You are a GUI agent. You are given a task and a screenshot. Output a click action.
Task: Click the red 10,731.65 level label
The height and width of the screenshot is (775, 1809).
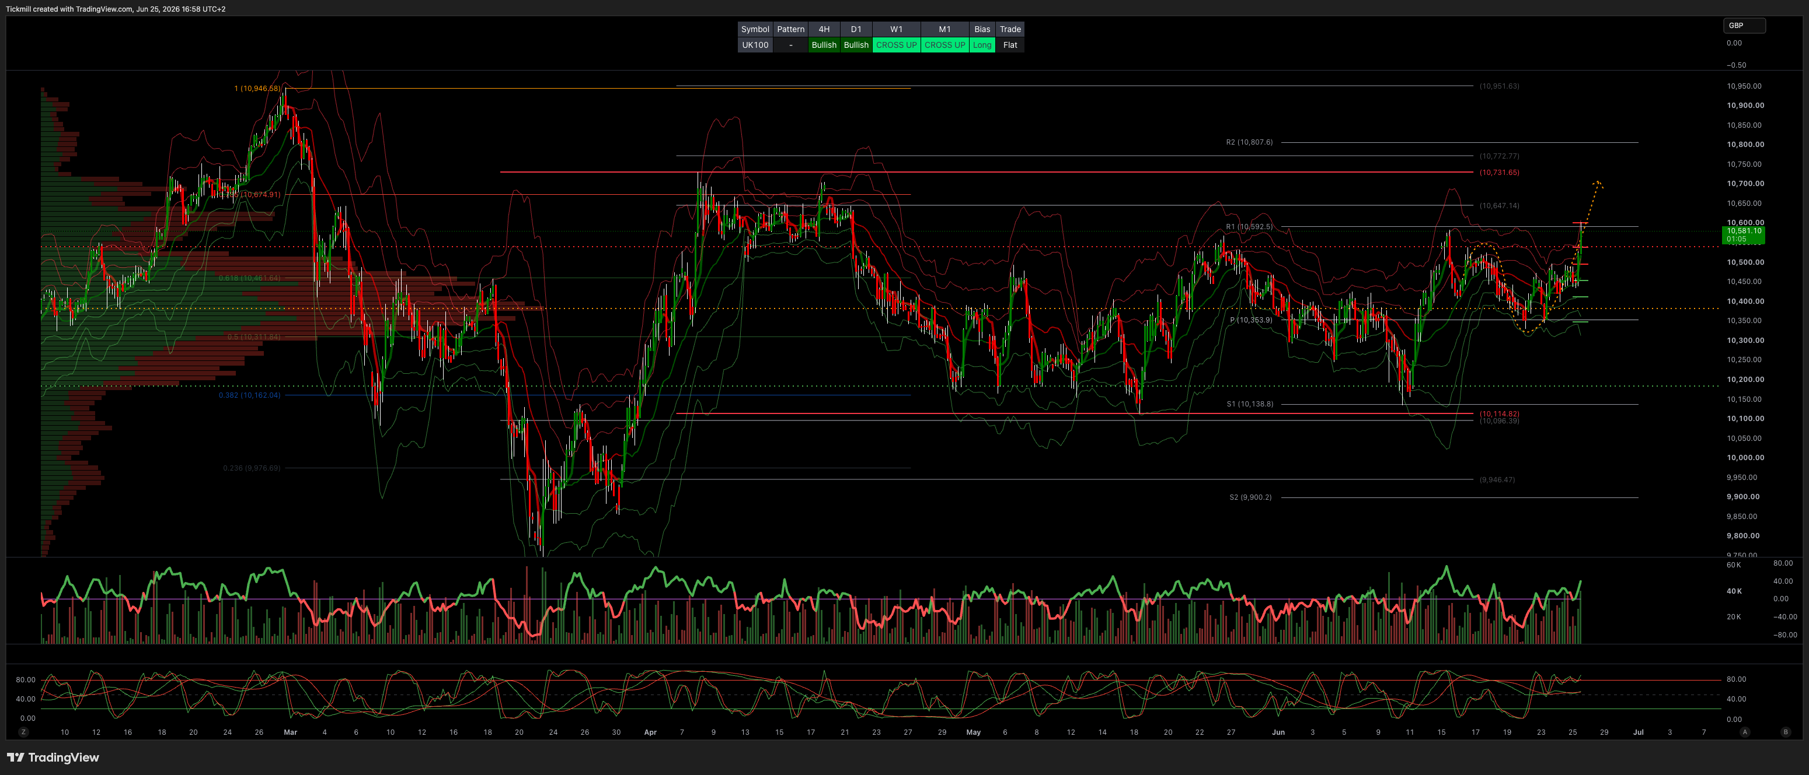click(1498, 173)
